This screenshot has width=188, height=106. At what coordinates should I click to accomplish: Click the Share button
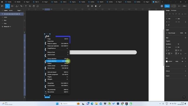point(167,6)
